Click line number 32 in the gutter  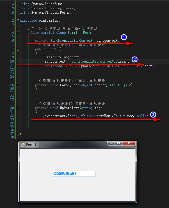(x=12, y=116)
